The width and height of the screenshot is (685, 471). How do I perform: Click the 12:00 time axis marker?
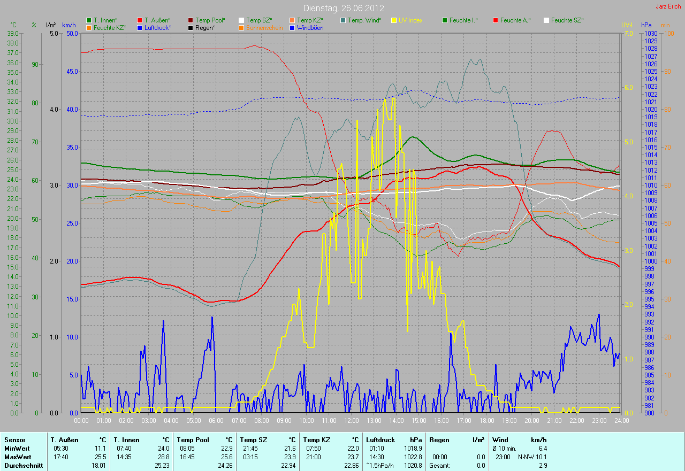point(351,420)
